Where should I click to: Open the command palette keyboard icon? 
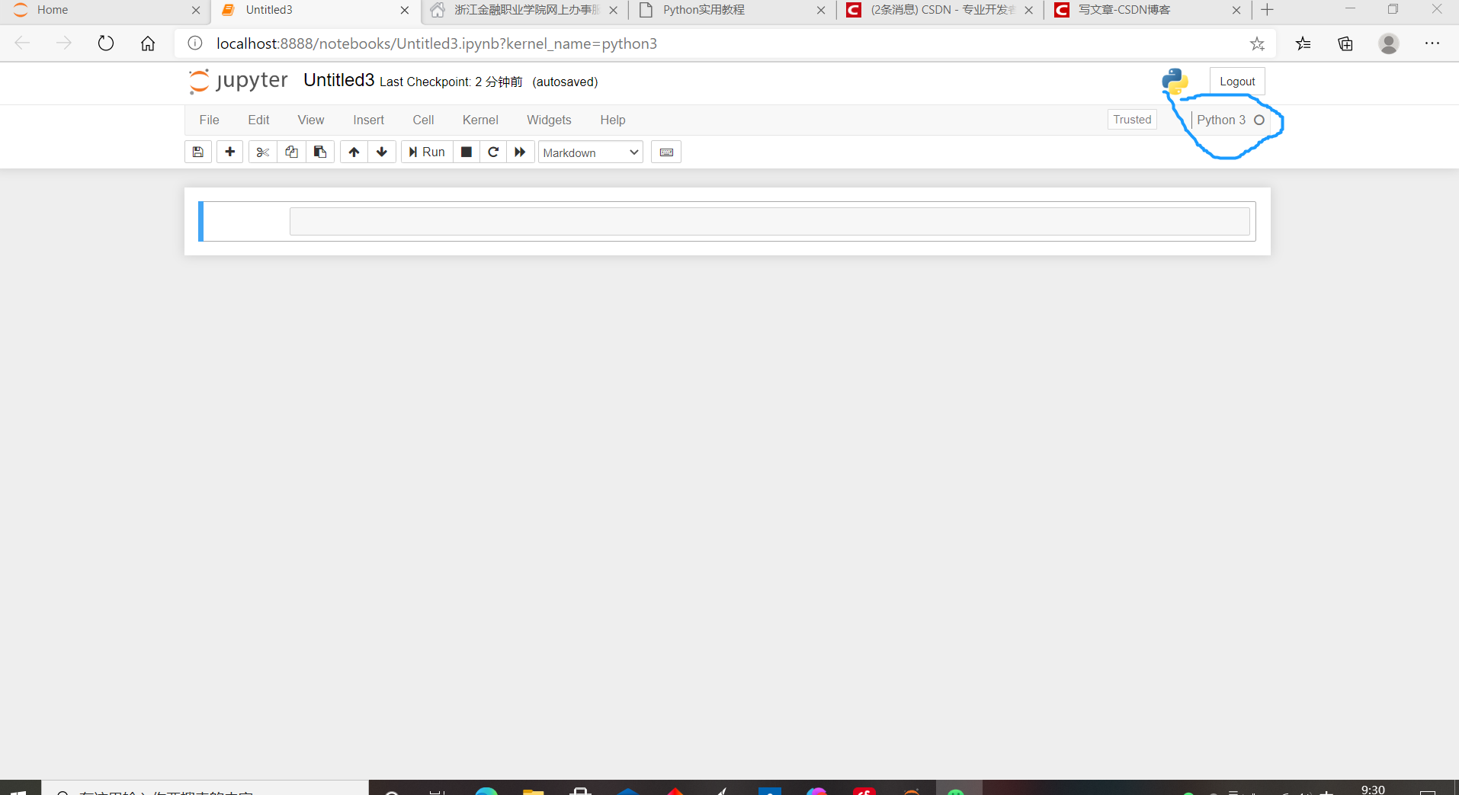pyautogui.click(x=666, y=152)
